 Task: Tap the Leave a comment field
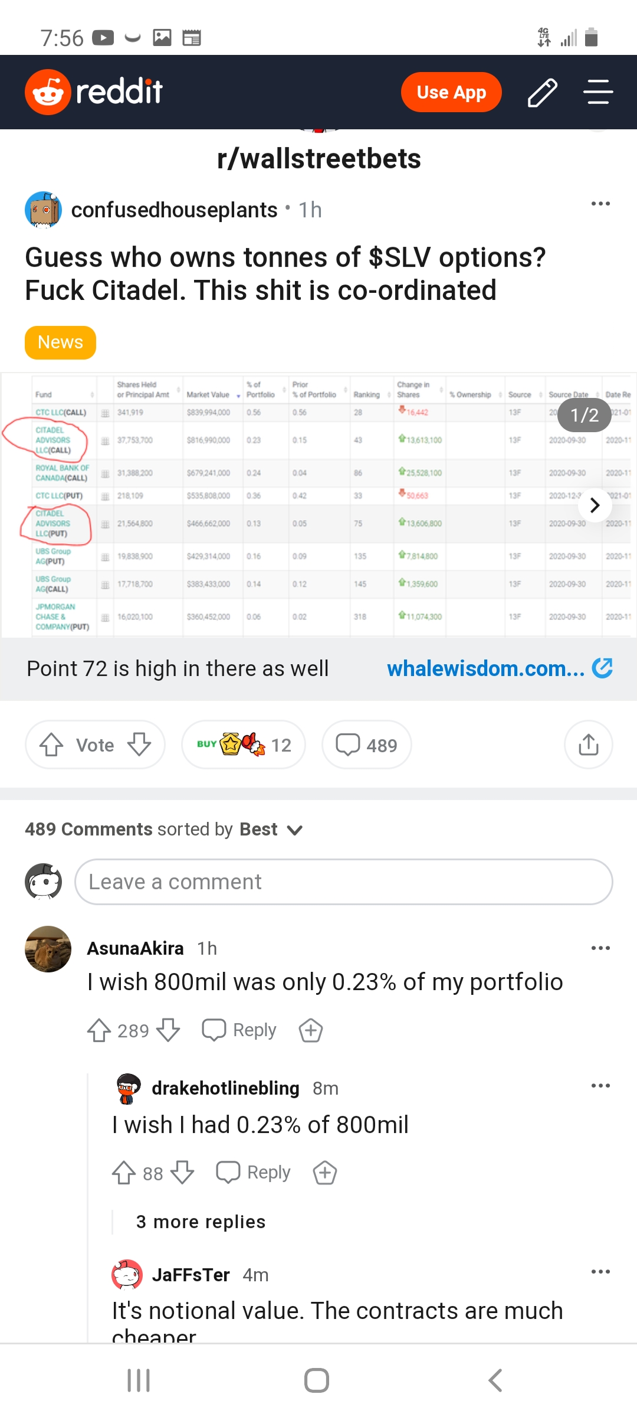pos(343,881)
